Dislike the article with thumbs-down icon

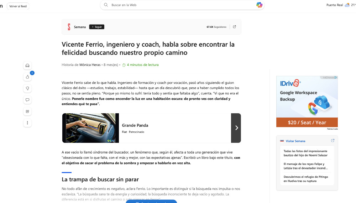27,88
